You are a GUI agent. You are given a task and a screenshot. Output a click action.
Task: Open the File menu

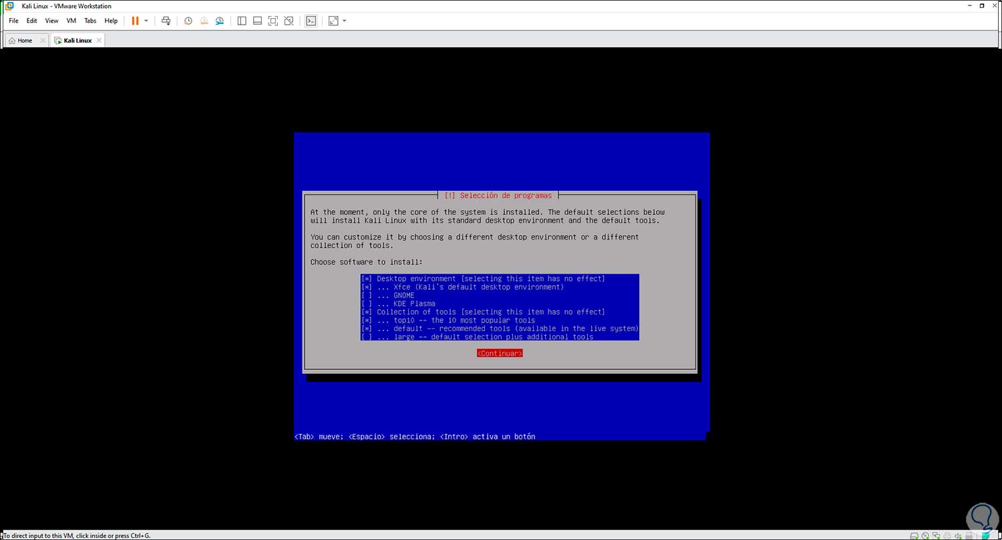(x=13, y=21)
